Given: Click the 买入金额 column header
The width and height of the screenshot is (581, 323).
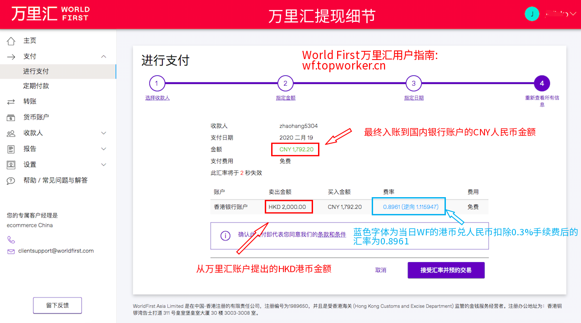Looking at the screenshot, I should coord(339,192).
